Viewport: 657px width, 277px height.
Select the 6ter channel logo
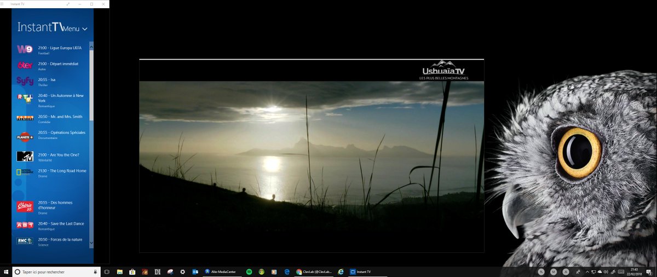tap(25, 65)
